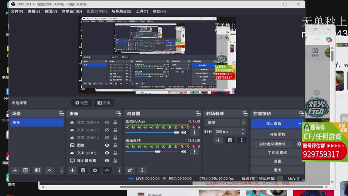Open source 设置 button above panels

[81, 103]
